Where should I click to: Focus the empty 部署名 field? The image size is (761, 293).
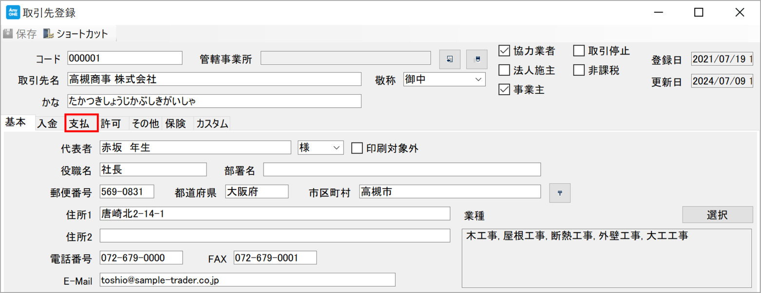402,170
